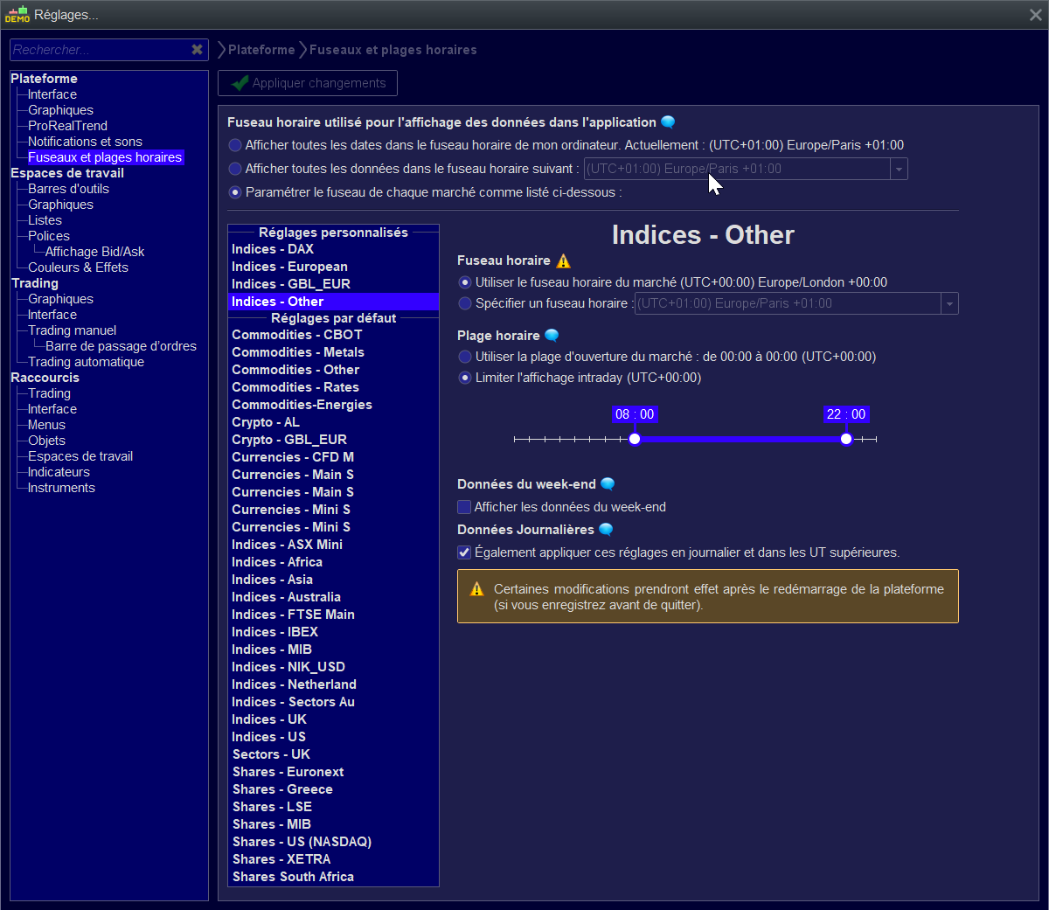1049x910 pixels.
Task: Open Graphiques under Plateforme
Action: (60, 110)
